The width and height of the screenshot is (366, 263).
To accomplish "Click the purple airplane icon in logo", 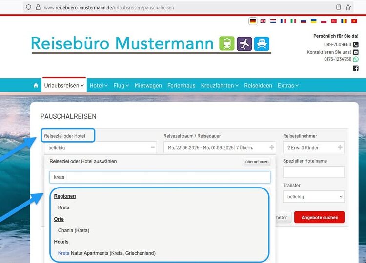I will 244,43.
